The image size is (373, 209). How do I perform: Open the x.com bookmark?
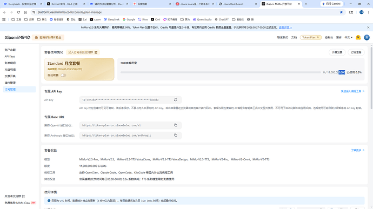point(95,19)
